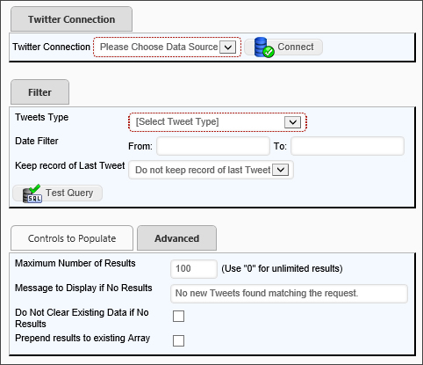This screenshot has width=423, height=365.
Task: Click in the Date Filter From field
Action: pos(213,146)
